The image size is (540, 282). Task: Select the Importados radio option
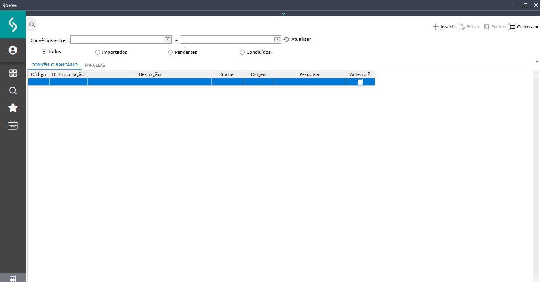111,52
